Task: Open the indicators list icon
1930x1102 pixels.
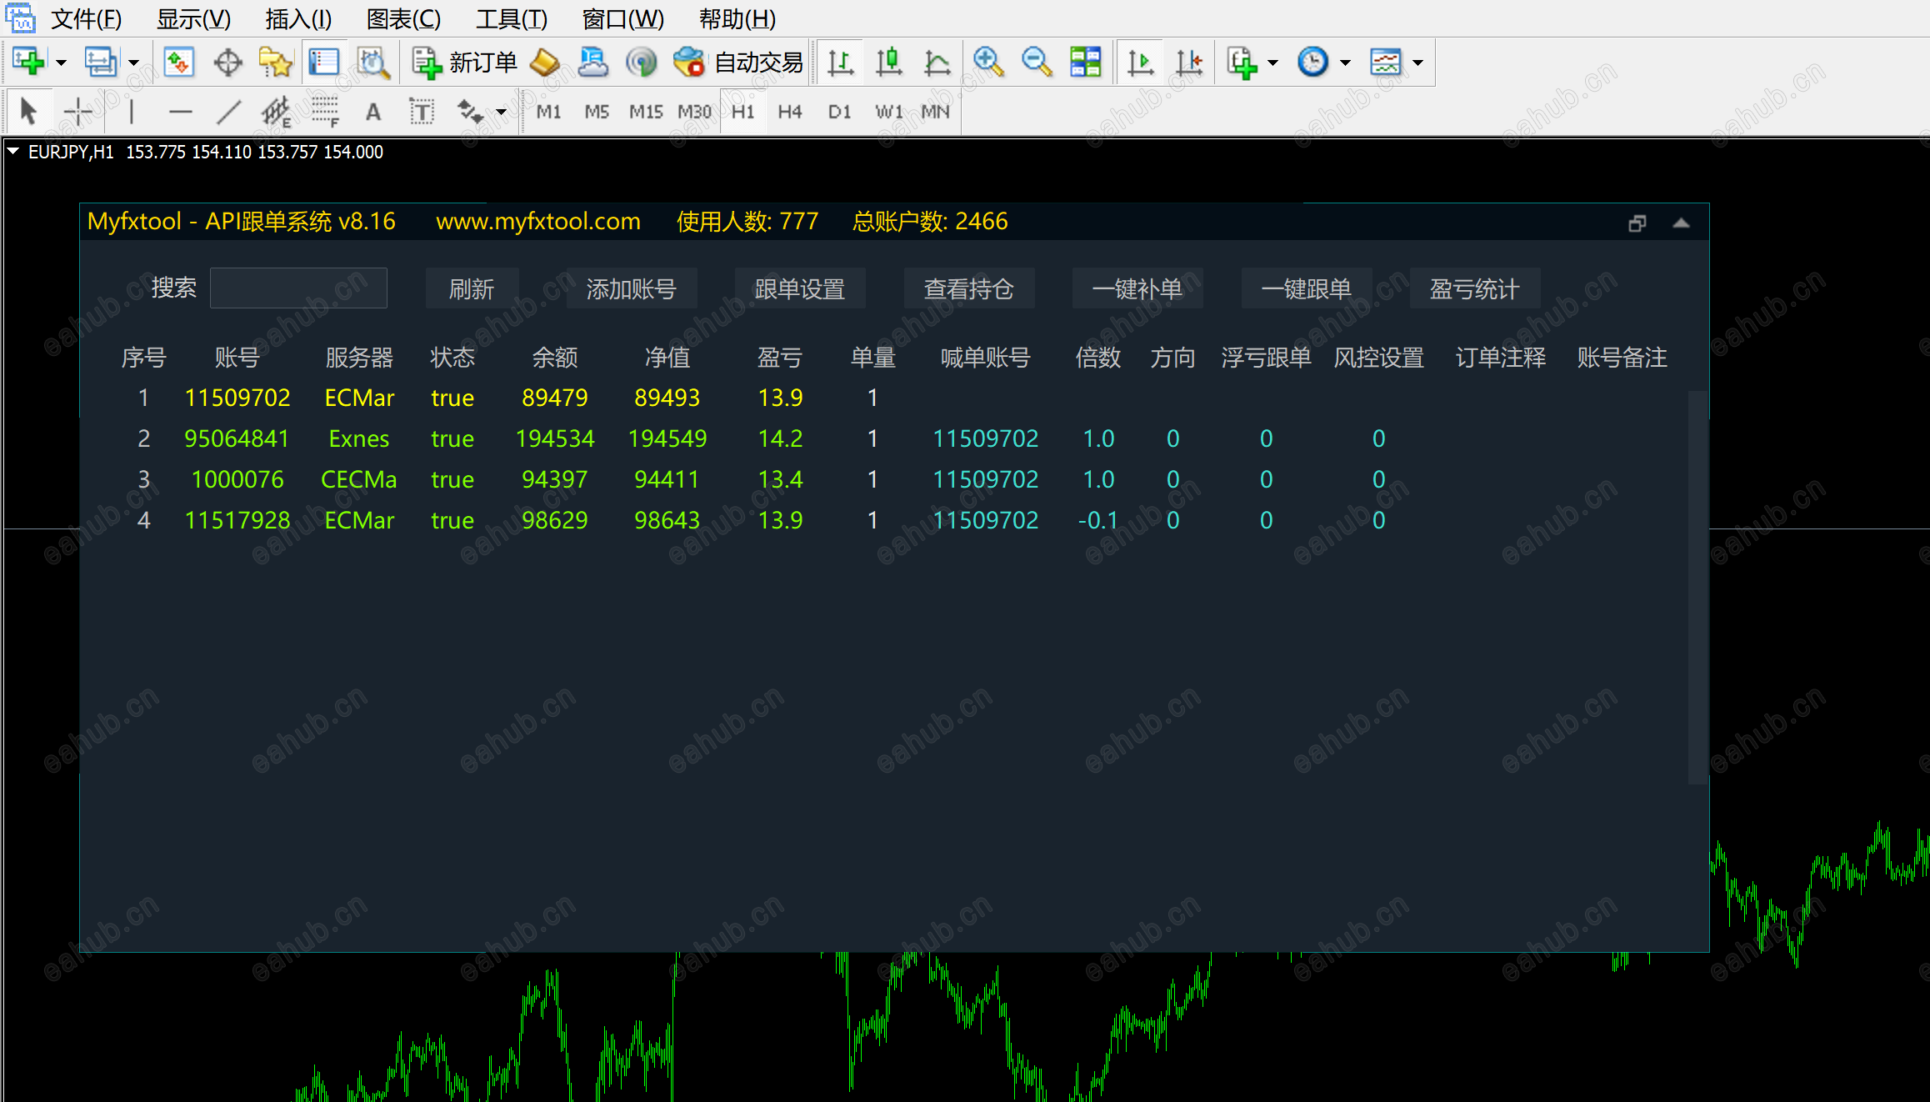Action: pos(1242,62)
